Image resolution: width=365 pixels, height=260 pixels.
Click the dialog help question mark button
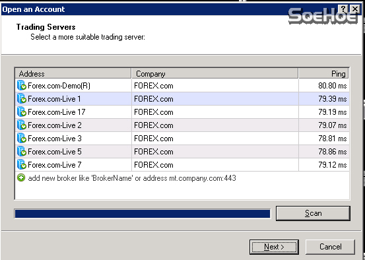coord(343,9)
